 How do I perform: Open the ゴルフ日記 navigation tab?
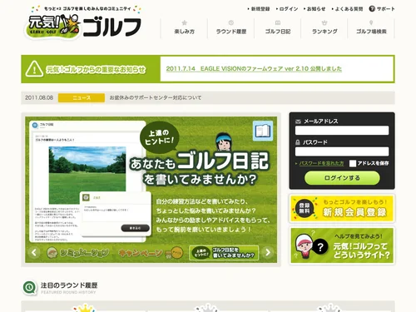coord(278,28)
